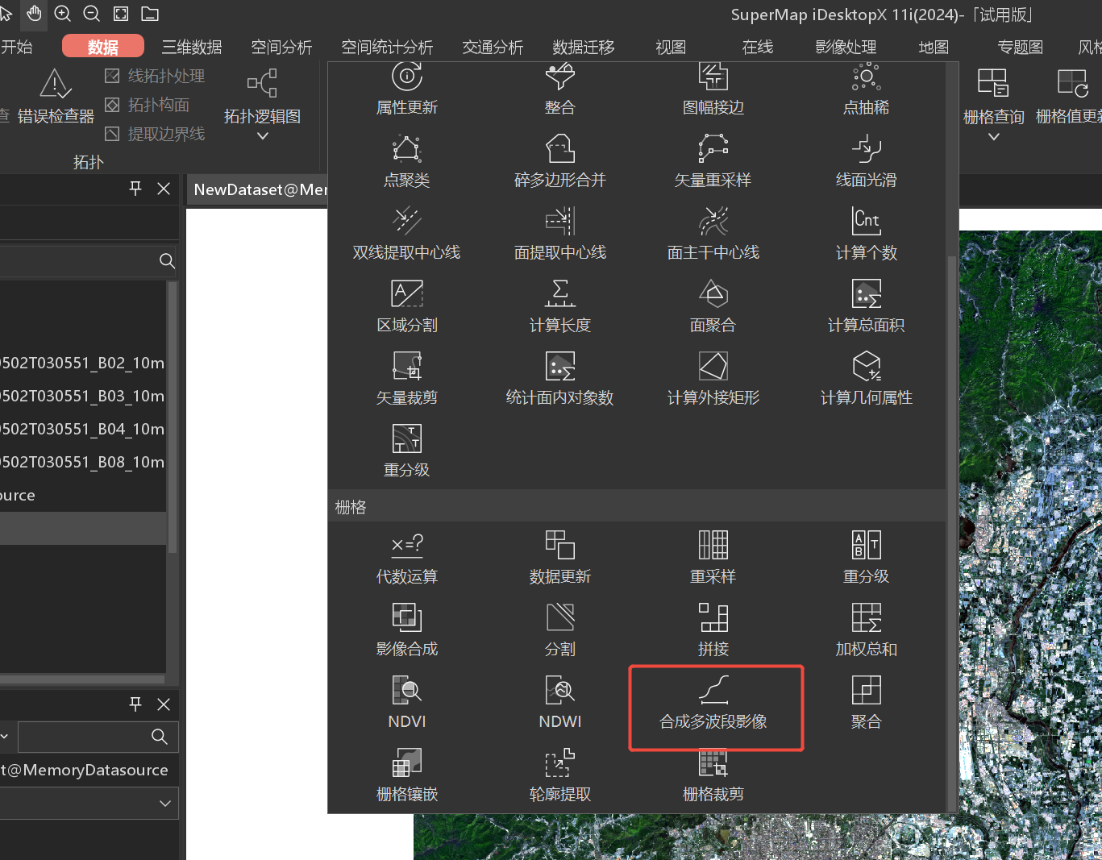
Task: Select the NewDataset@Mem map window tab
Action: tap(260, 190)
